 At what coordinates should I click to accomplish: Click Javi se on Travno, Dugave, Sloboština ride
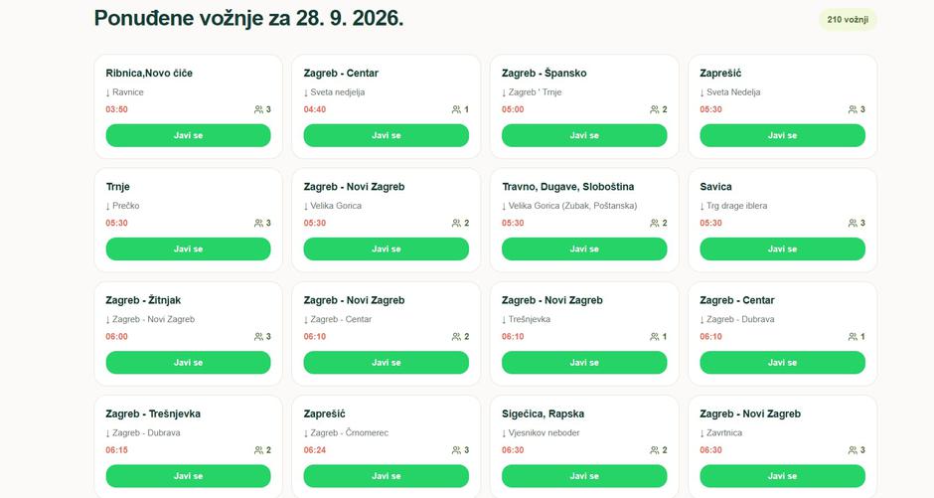coord(584,249)
